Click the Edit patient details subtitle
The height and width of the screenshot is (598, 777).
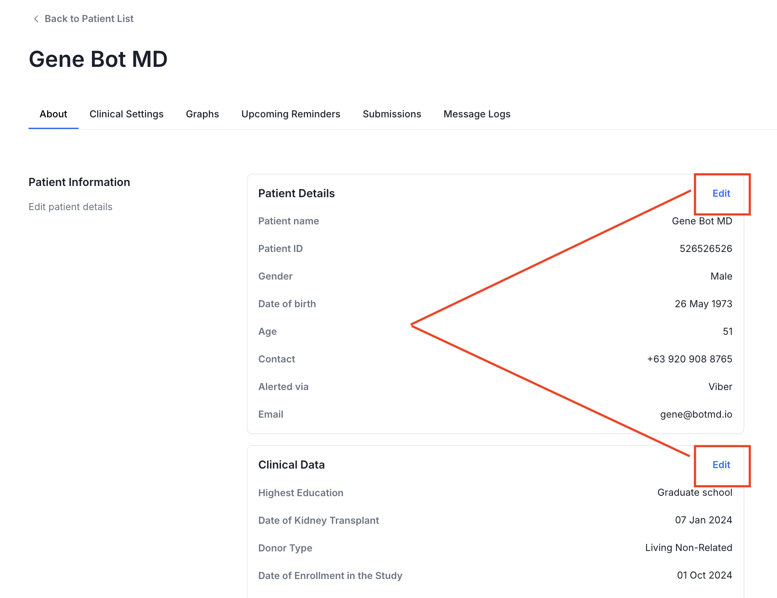pos(70,207)
